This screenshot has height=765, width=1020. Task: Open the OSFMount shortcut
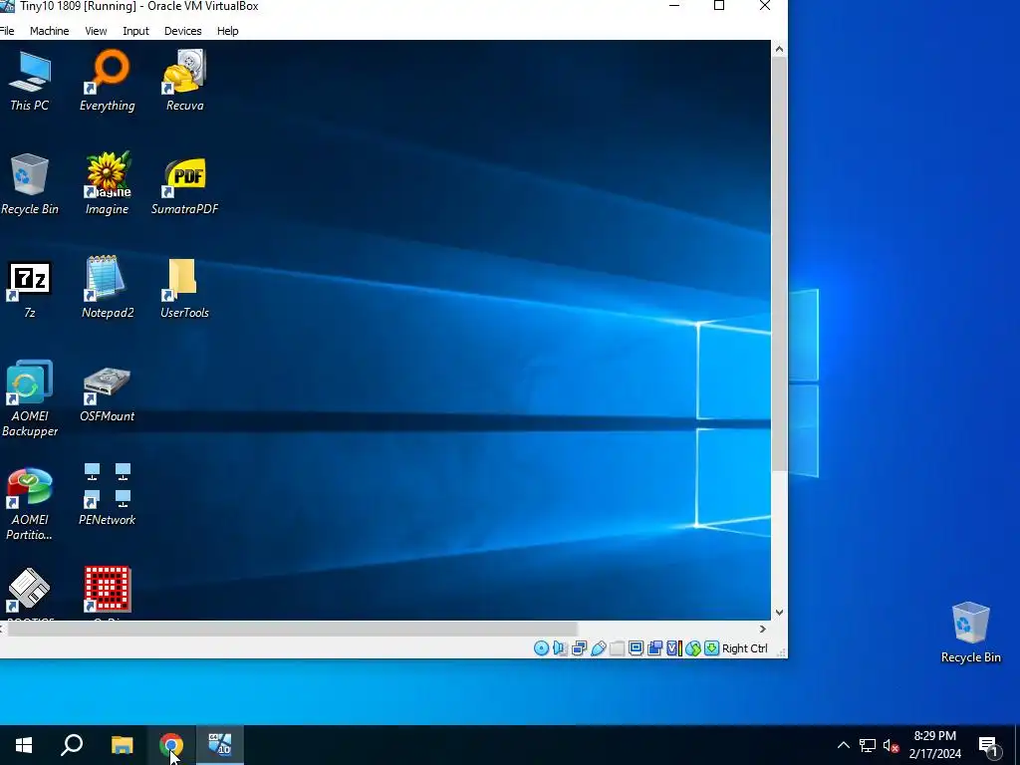pos(108,394)
